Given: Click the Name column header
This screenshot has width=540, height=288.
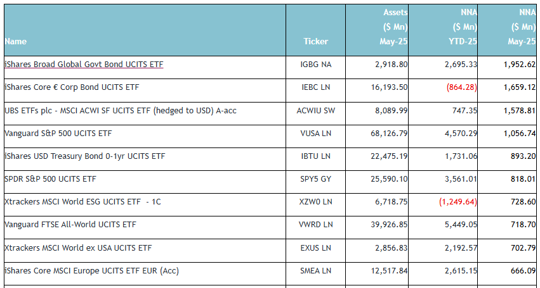Looking at the screenshot, I should click(x=16, y=42).
